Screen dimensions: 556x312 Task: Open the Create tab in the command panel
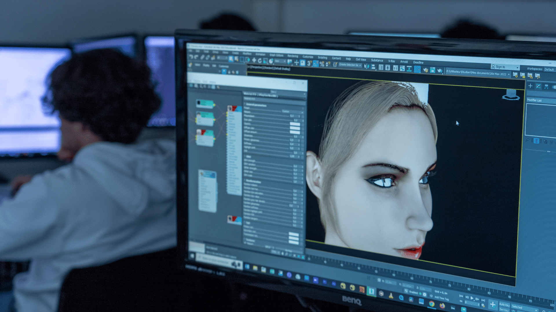pyautogui.click(x=531, y=86)
